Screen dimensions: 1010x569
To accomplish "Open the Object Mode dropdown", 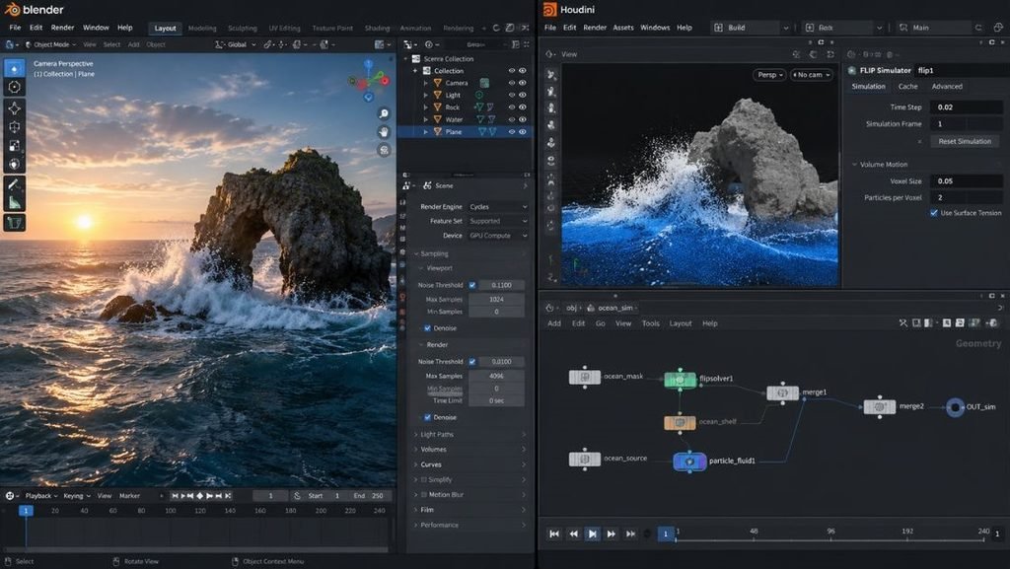I will [x=49, y=44].
